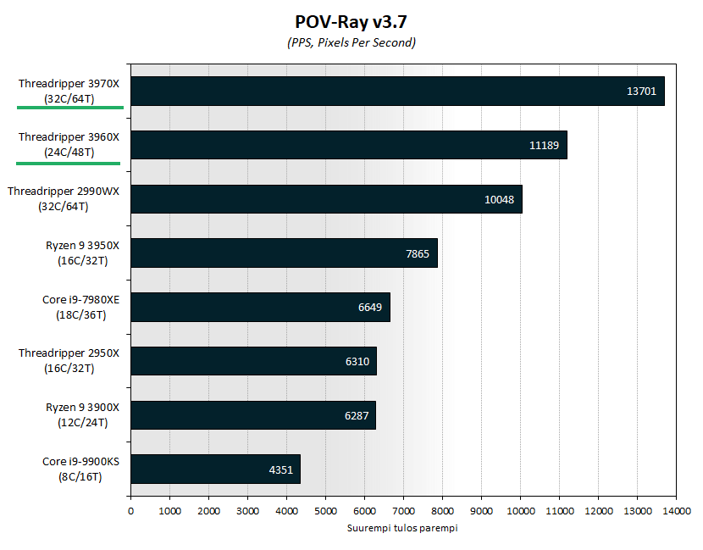Click the 2000 x-axis tick label
Image resolution: width=703 pixels, height=550 pixels.
pyautogui.click(x=208, y=511)
